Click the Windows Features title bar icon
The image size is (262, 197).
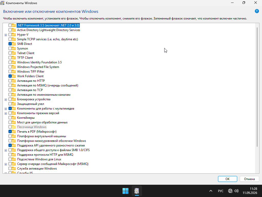tap(2, 3)
